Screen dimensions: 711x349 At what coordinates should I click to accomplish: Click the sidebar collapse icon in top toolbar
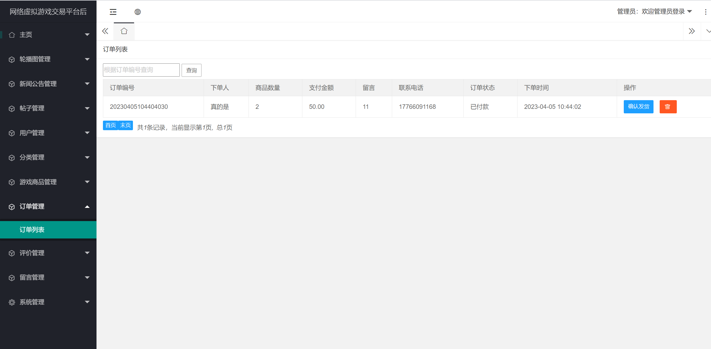pos(113,12)
